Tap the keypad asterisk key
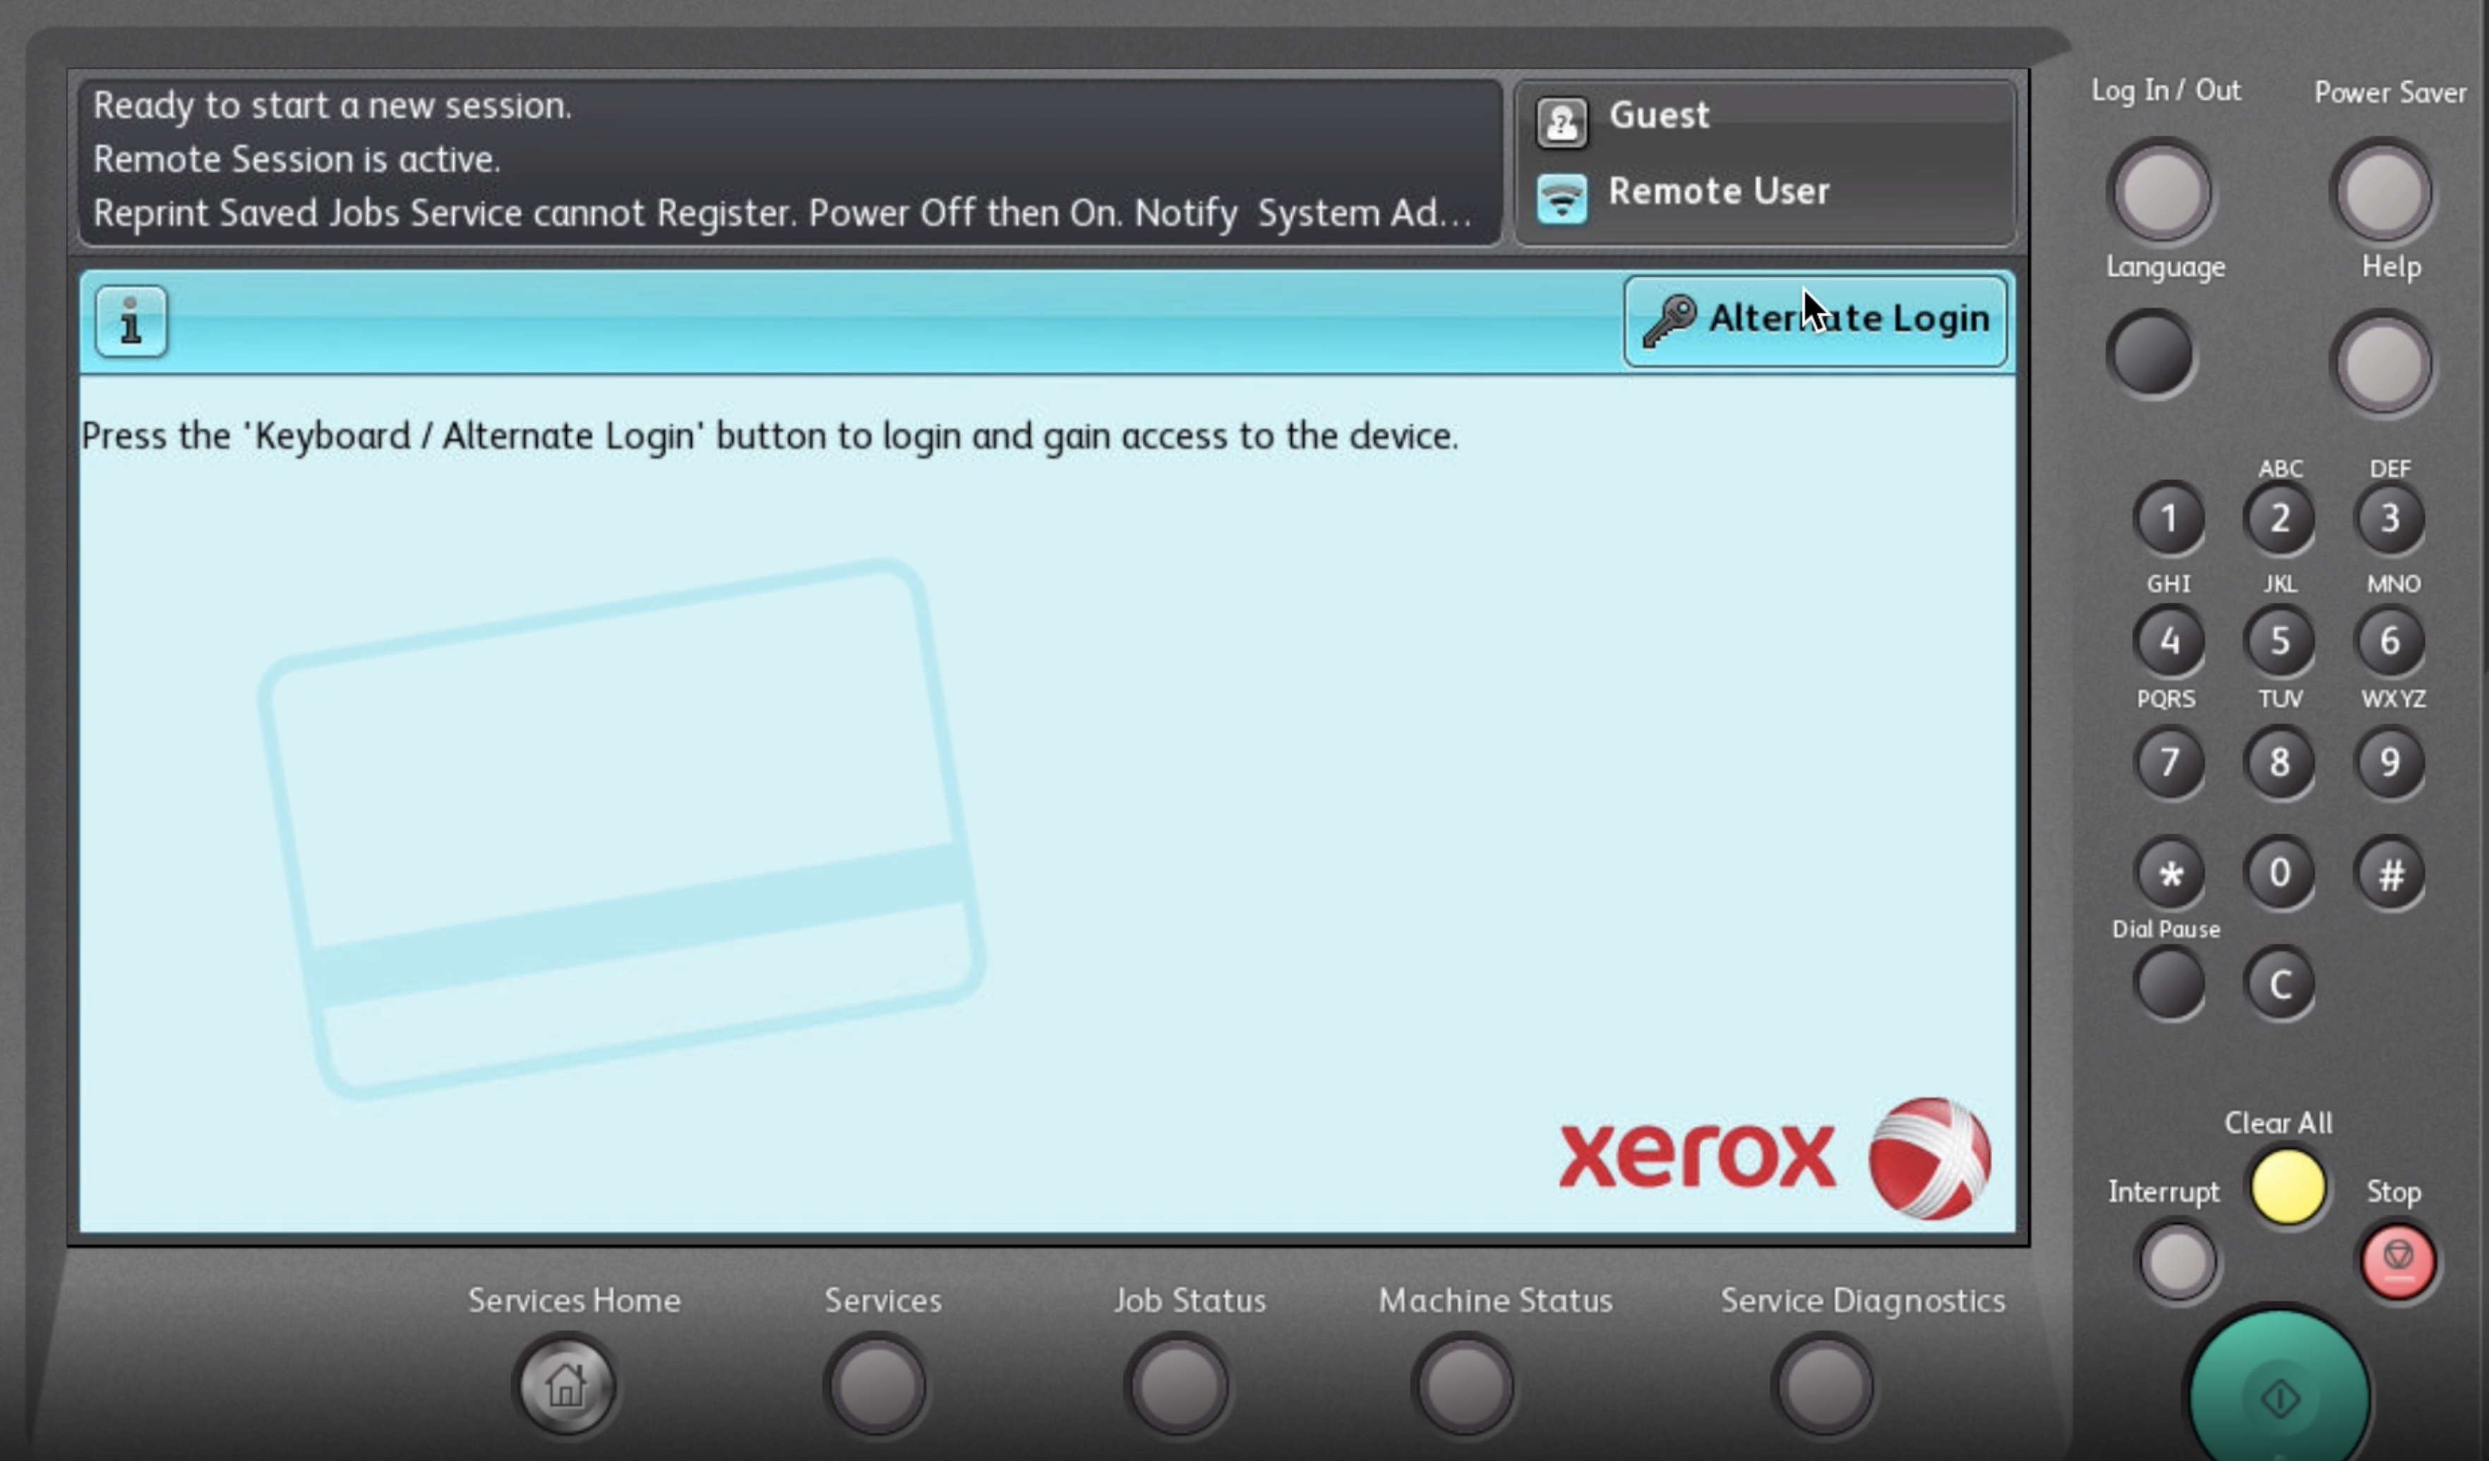The height and width of the screenshot is (1461, 2489). tap(2169, 873)
